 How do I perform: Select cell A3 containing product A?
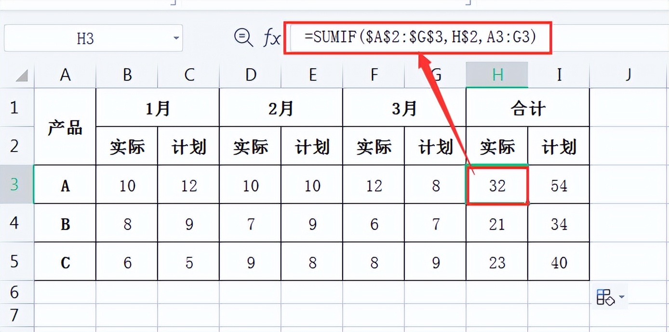[65, 185]
